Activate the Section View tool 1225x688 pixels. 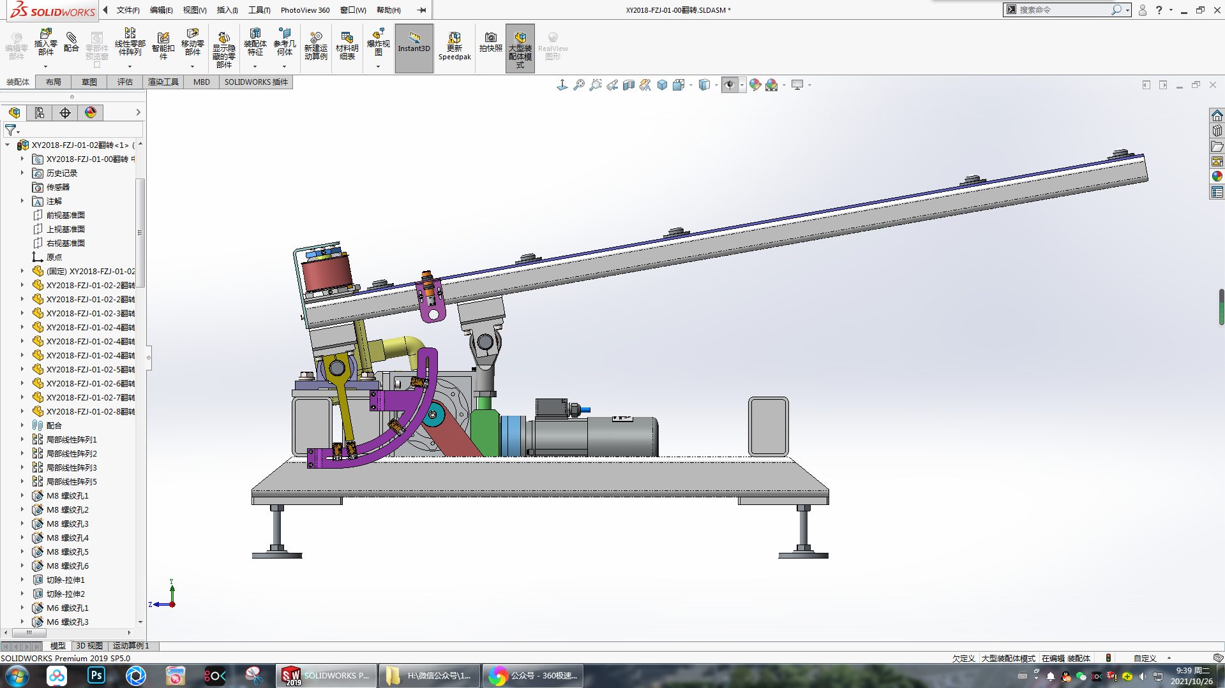click(629, 85)
